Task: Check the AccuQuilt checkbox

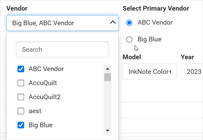Action: 21,83
